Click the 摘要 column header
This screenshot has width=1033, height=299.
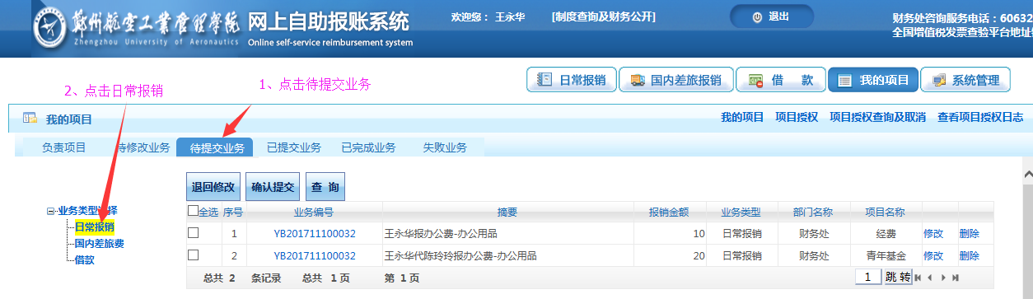[507, 212]
